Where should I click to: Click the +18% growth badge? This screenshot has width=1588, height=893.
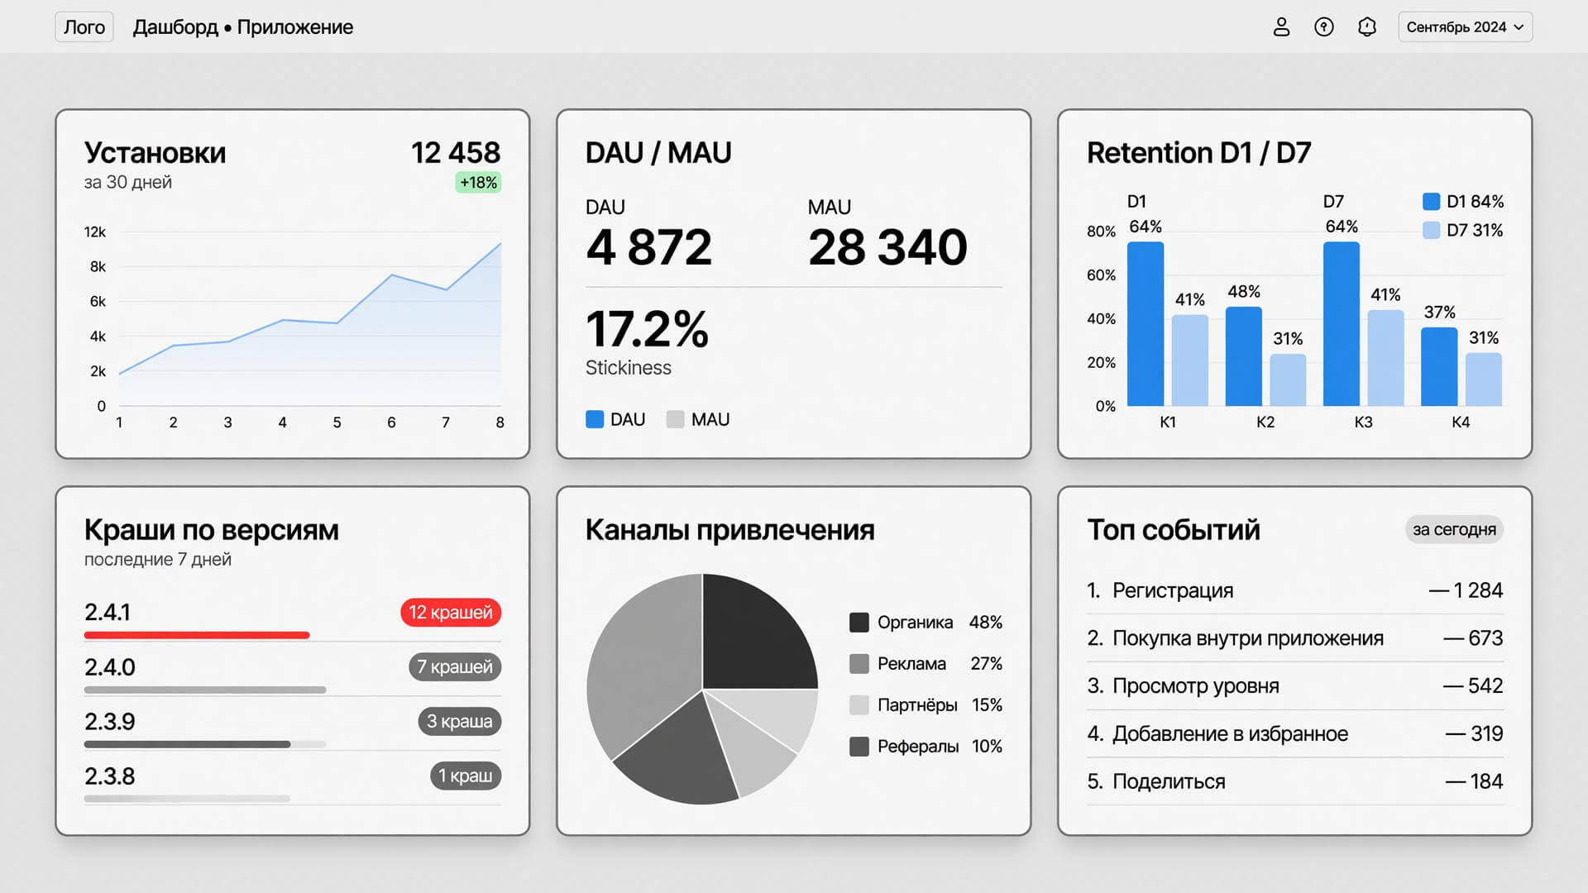[478, 183]
